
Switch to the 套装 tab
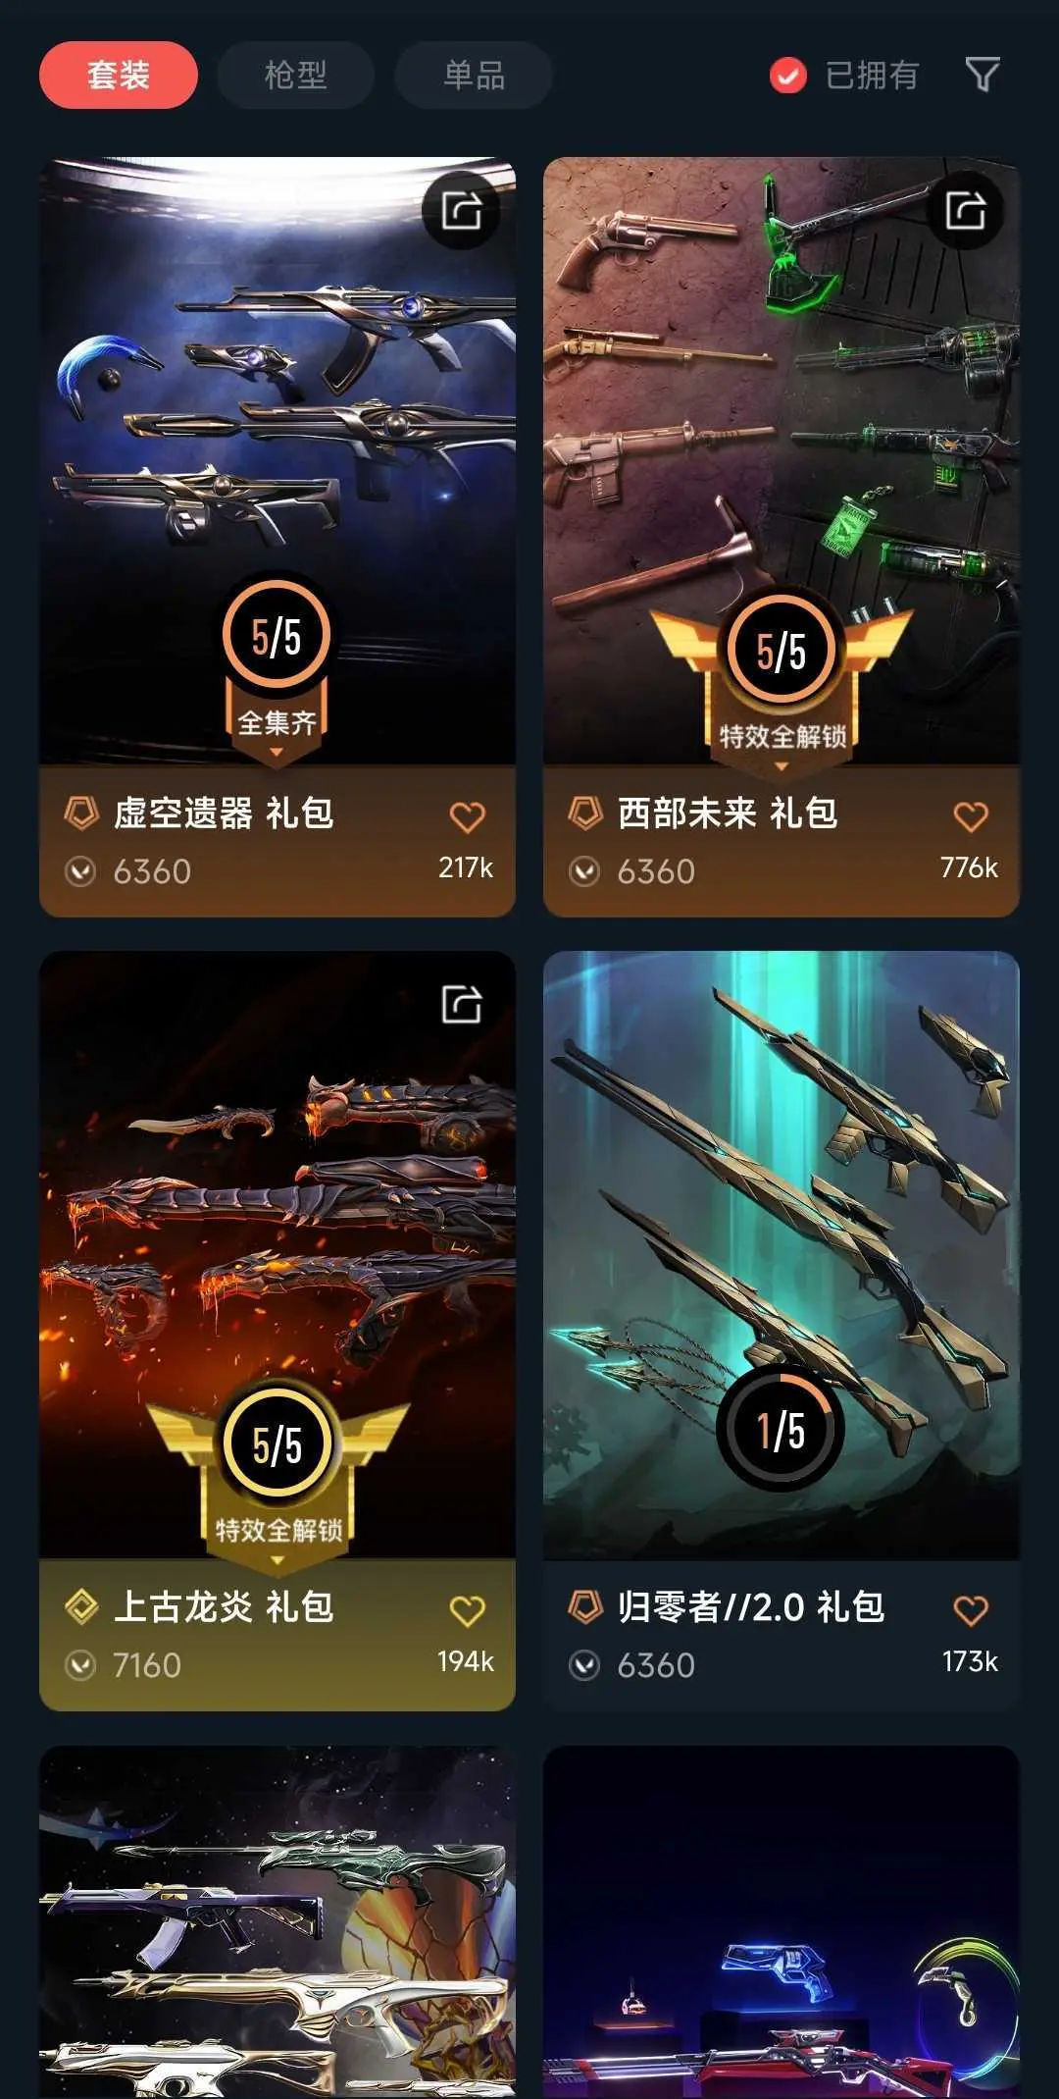119,75
